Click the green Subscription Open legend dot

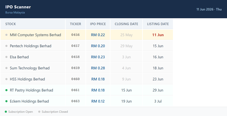pos(6,112)
